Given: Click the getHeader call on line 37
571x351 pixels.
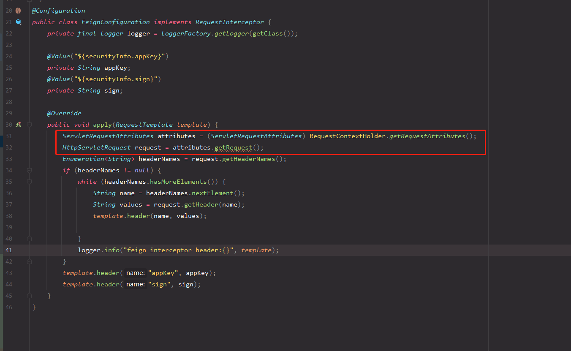Looking at the screenshot, I should [x=201, y=204].
